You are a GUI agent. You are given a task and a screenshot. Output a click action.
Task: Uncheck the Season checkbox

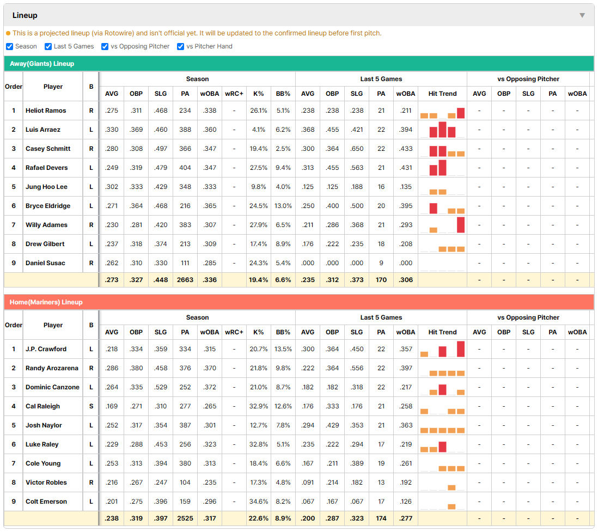[10, 46]
